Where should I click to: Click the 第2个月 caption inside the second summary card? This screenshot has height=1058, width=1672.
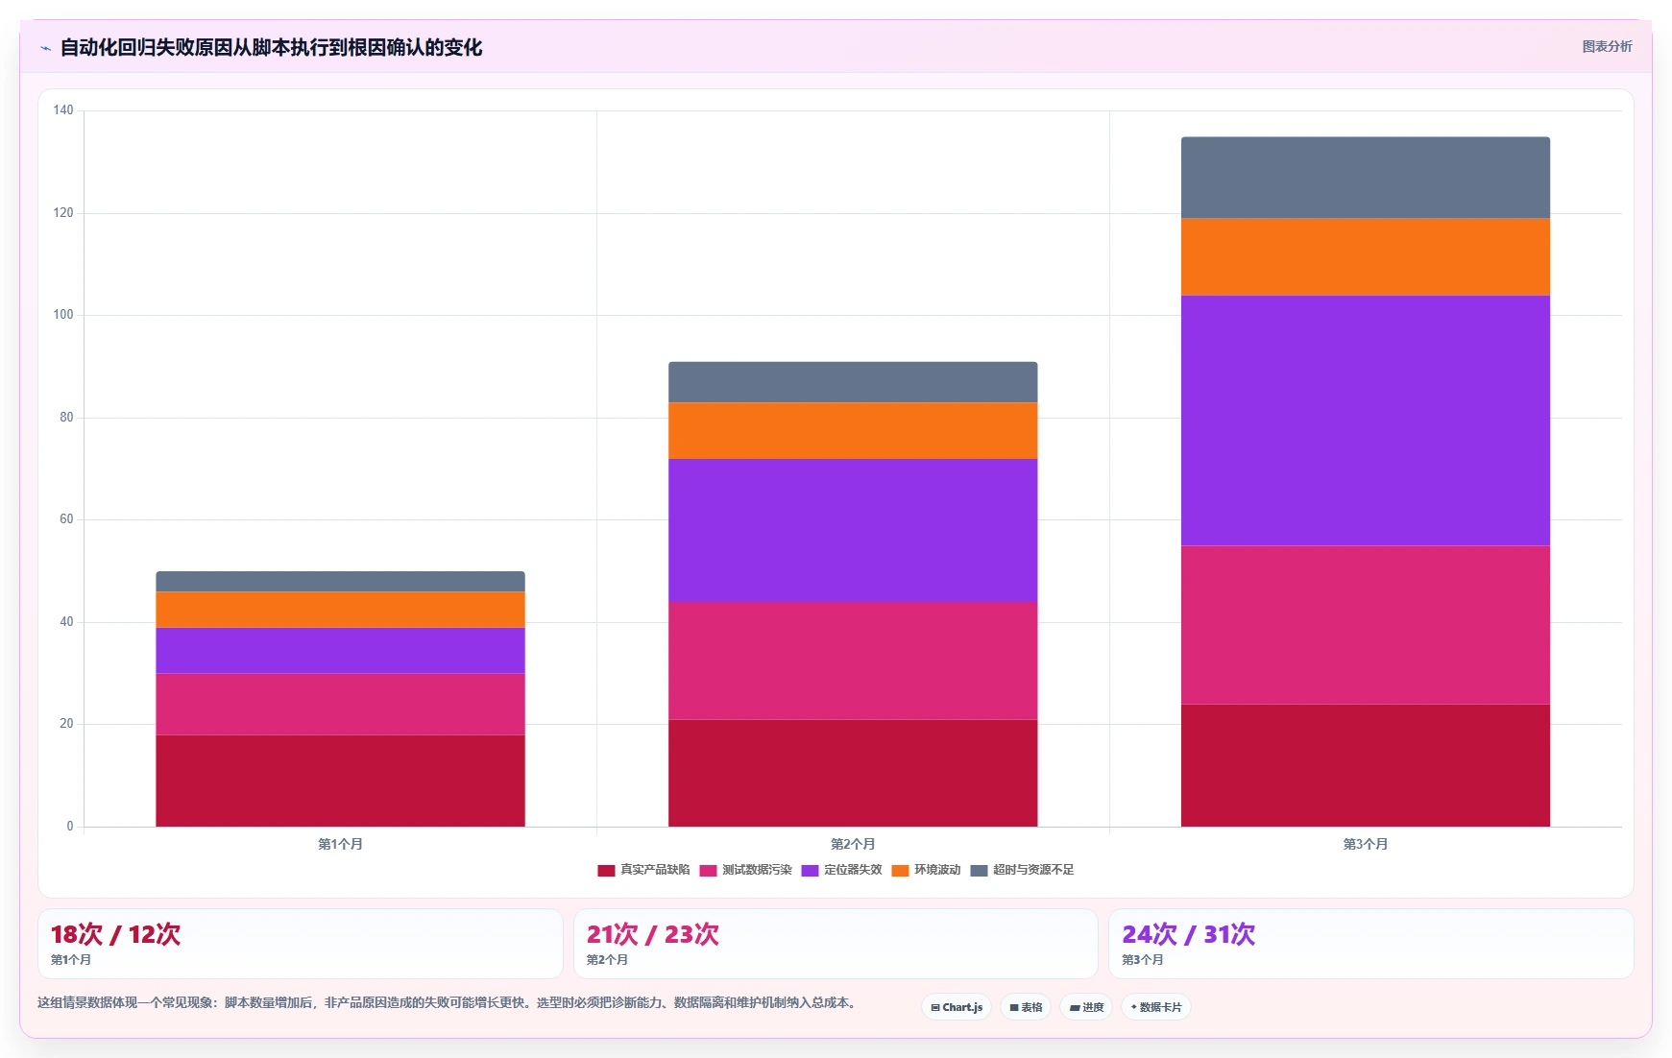(607, 960)
